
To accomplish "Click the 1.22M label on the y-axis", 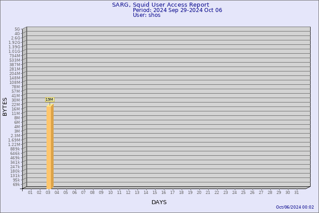I will tap(14, 145).
